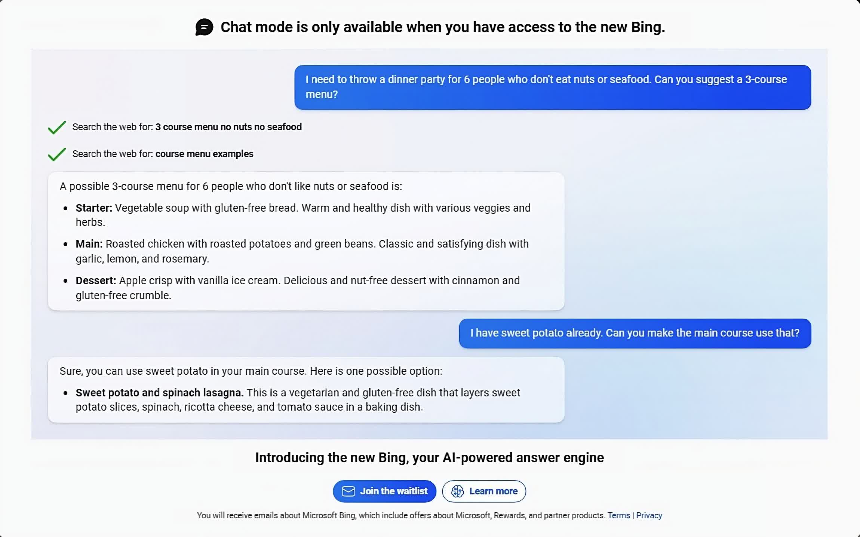Click the 'Sweet potato and spinach lasagna' suggestion

[160, 393]
